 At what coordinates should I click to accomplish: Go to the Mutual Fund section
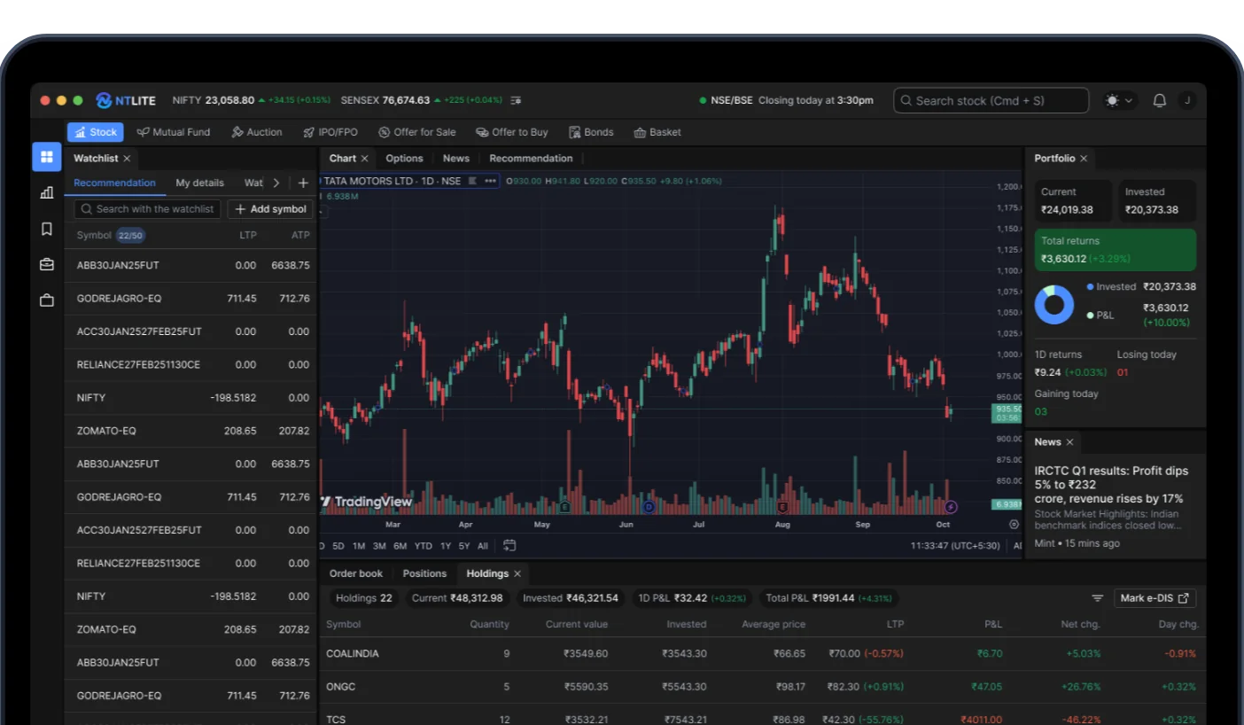[x=174, y=132]
